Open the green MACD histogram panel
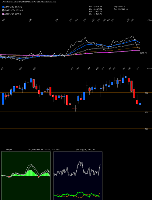152x200 pixels. pos(26,176)
